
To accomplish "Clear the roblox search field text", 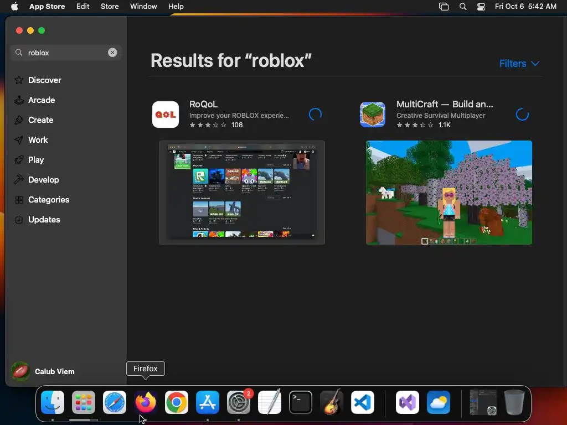I will point(112,53).
